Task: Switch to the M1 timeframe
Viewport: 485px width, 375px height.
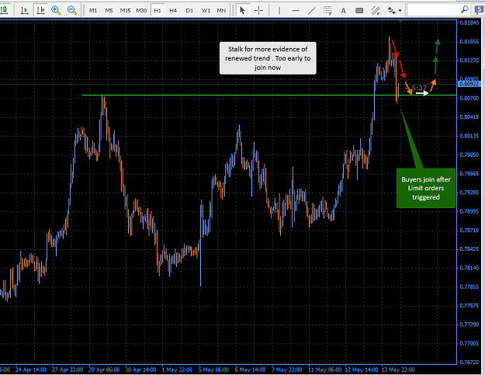Action: pyautogui.click(x=93, y=11)
